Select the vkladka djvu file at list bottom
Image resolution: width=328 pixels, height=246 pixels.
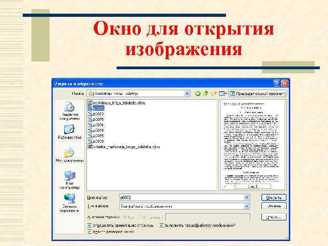[x=123, y=147]
